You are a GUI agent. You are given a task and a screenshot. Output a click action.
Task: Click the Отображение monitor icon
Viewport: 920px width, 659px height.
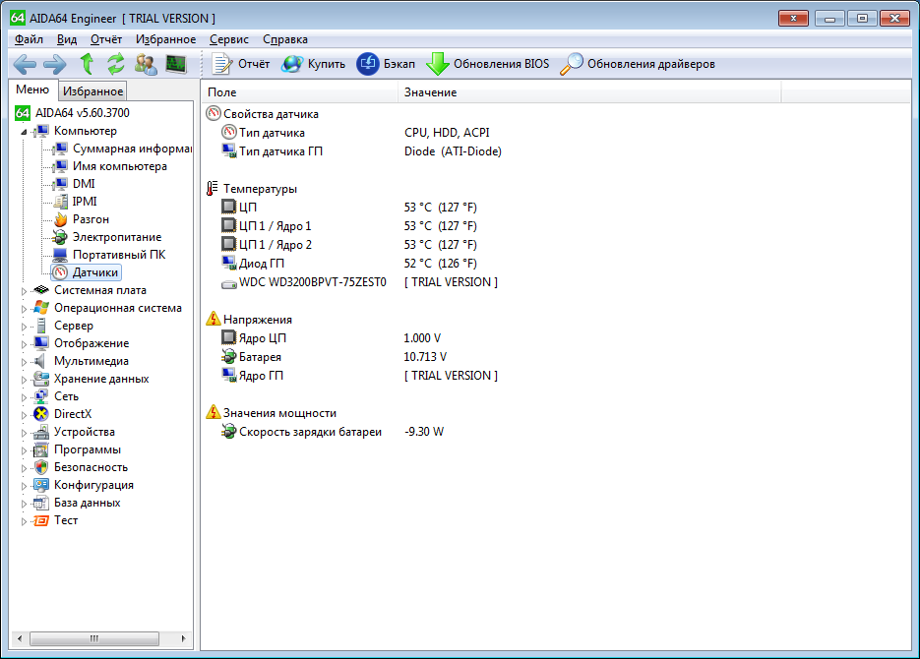click(41, 343)
